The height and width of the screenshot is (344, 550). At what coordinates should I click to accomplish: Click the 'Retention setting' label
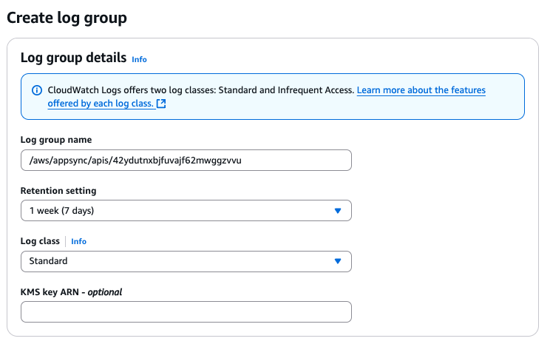(x=58, y=191)
